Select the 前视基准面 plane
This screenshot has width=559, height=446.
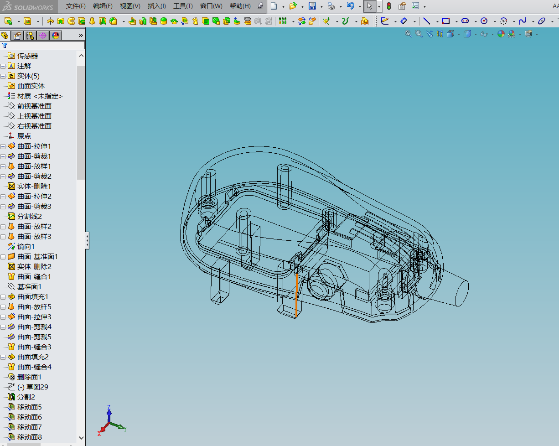coord(35,106)
